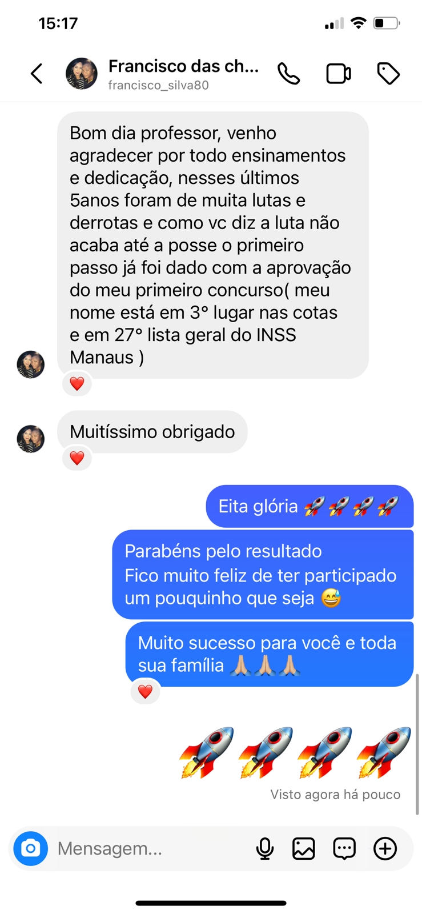Tap the "Parabéns pelo resultado" message bubble
The image size is (422, 914).
click(x=263, y=575)
